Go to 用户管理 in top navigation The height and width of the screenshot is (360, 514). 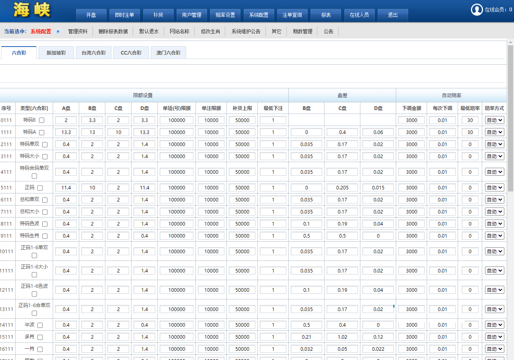click(191, 15)
